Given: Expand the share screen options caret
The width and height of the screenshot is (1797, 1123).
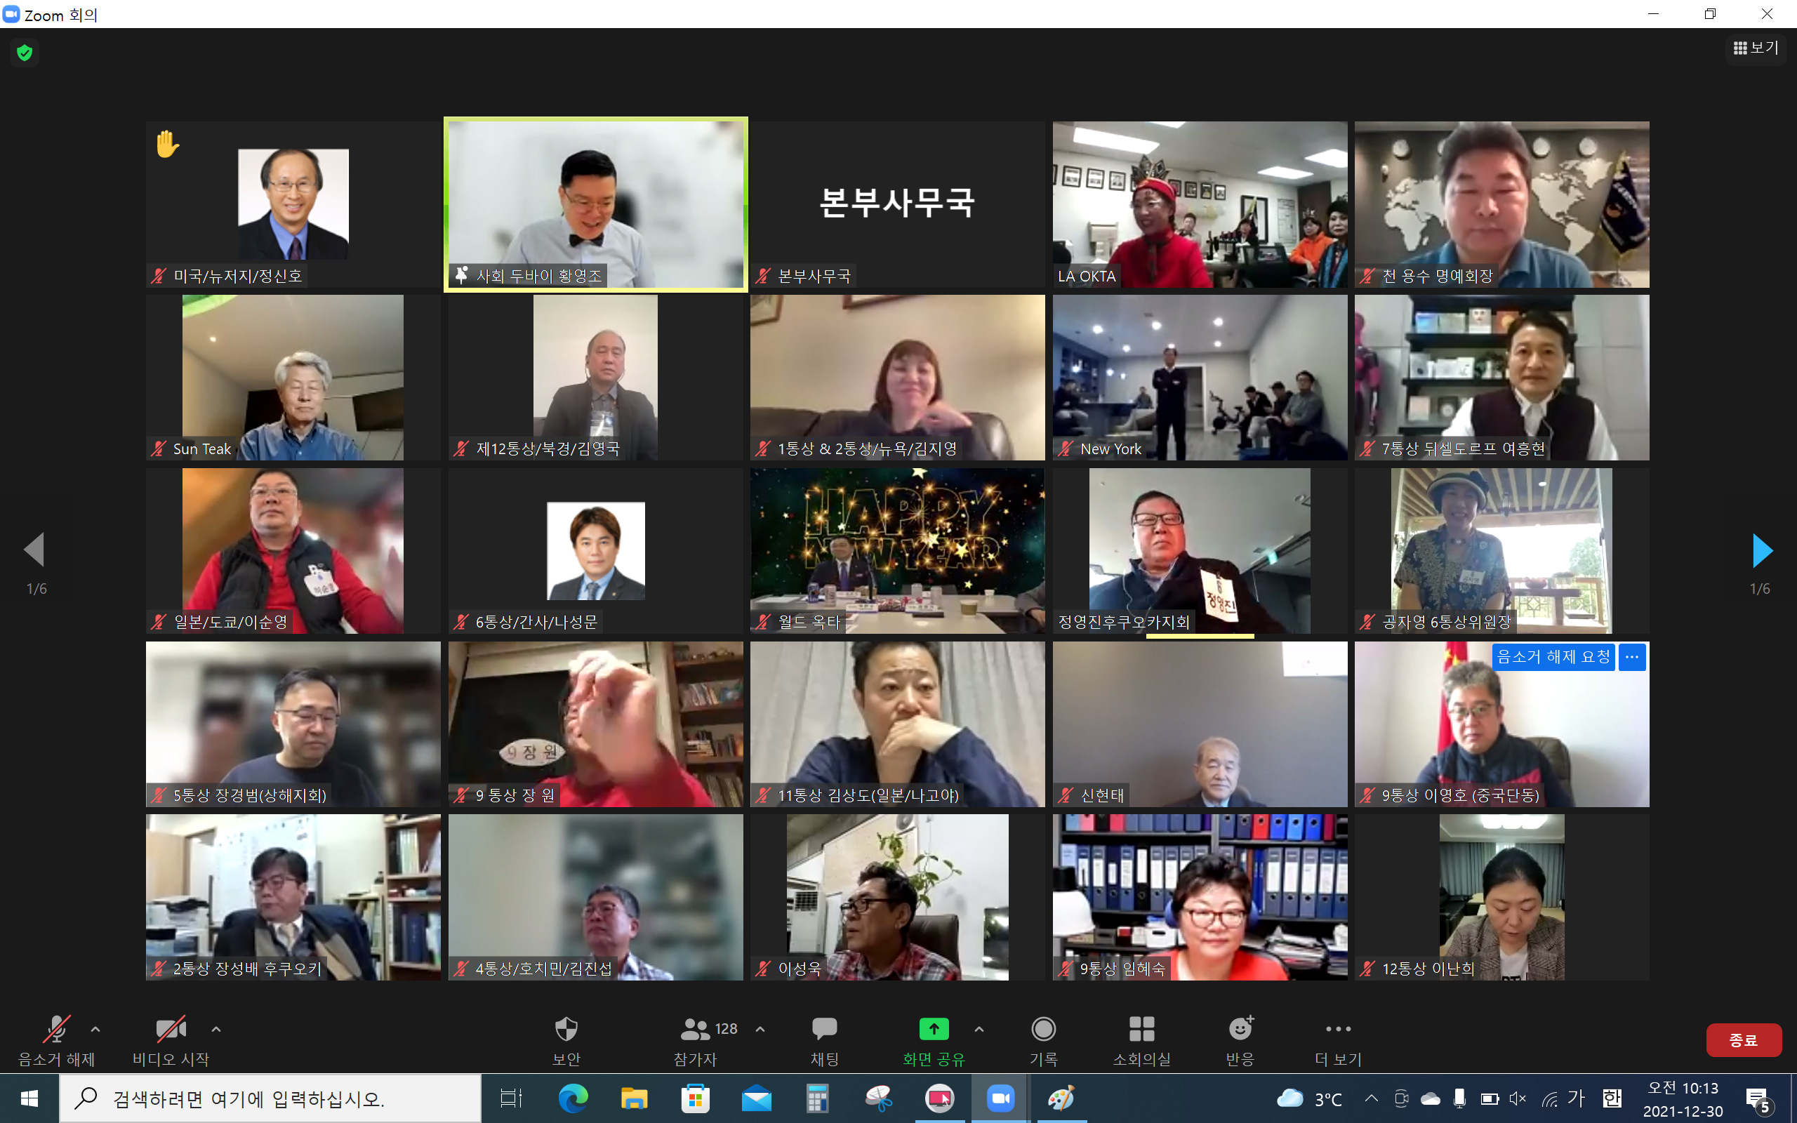Looking at the screenshot, I should coord(979,1030).
